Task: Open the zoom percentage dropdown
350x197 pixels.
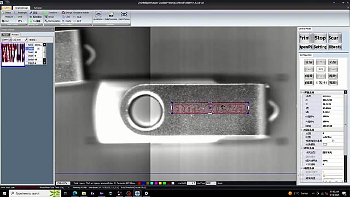Action: tap(68, 183)
